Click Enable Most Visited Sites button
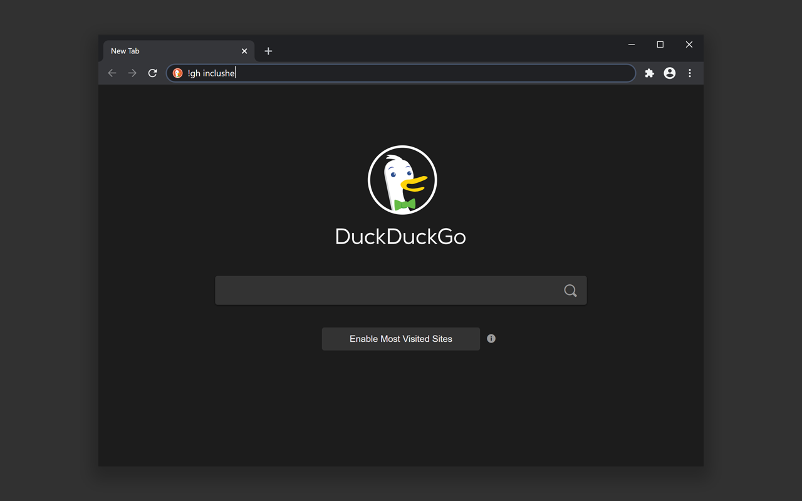 click(401, 339)
